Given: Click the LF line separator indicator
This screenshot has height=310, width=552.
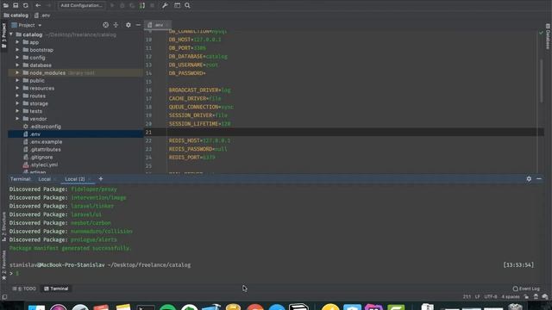Looking at the screenshot, I should (477, 296).
